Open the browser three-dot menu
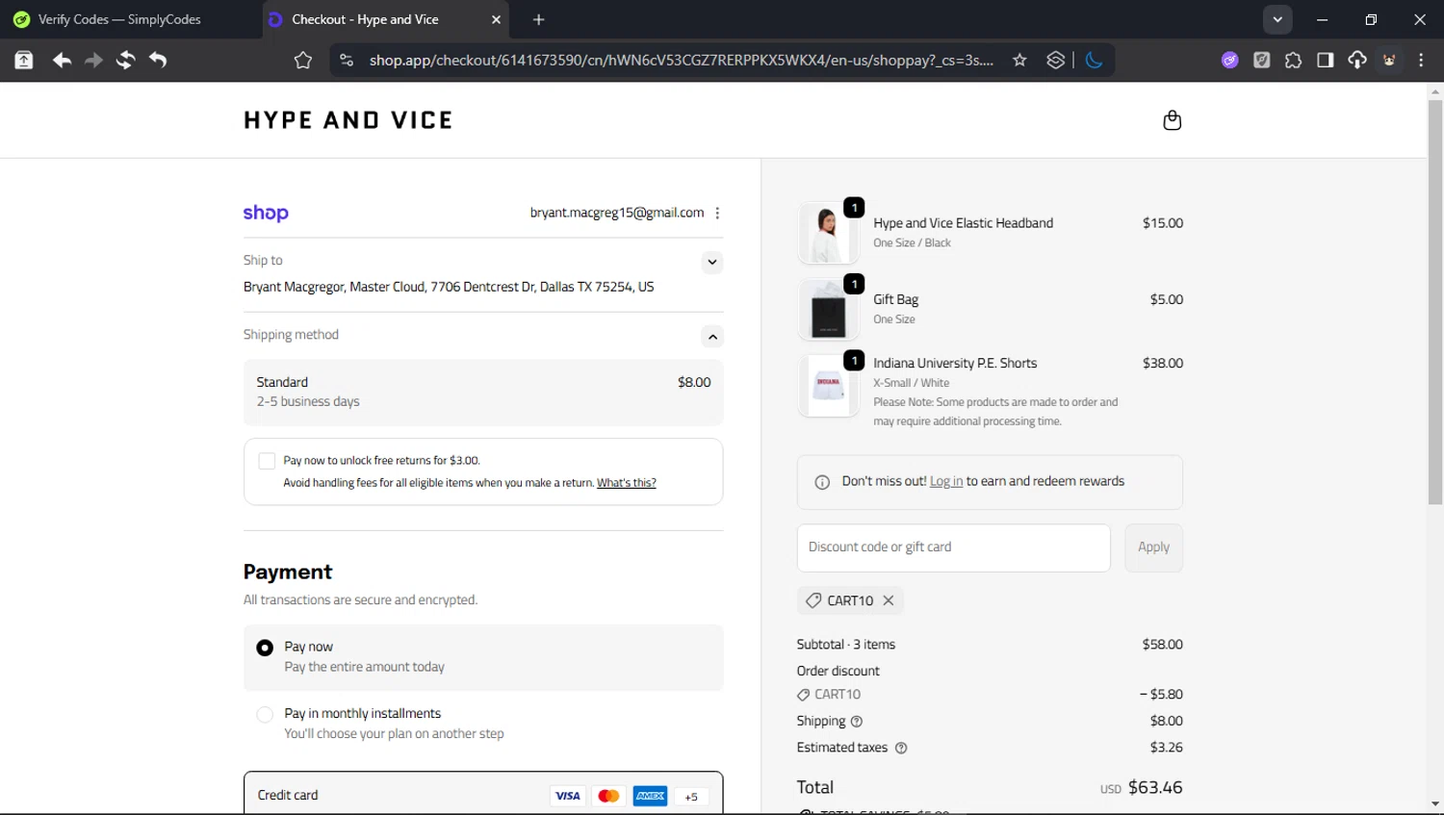 [1421, 61]
